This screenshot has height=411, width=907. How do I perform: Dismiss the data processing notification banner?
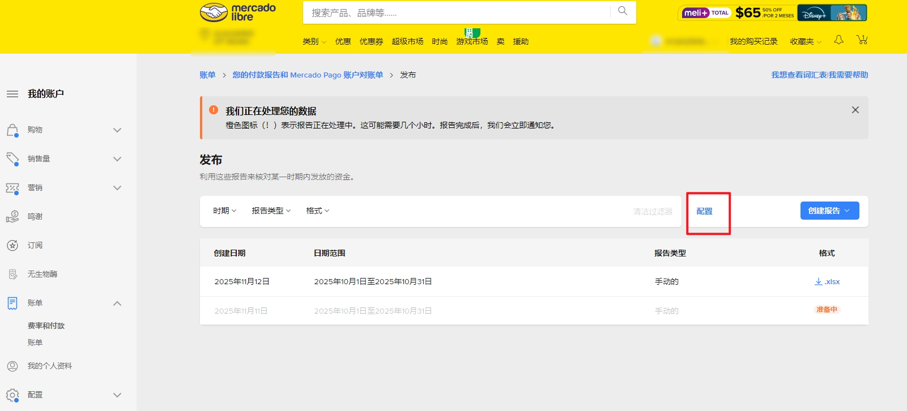(855, 110)
